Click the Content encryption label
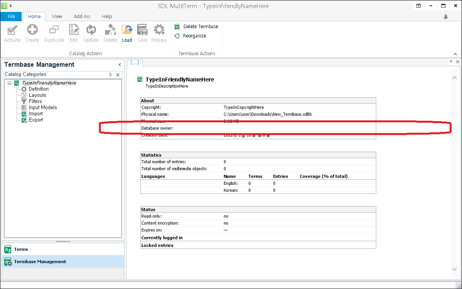This screenshot has height=289, width=462. point(160,223)
